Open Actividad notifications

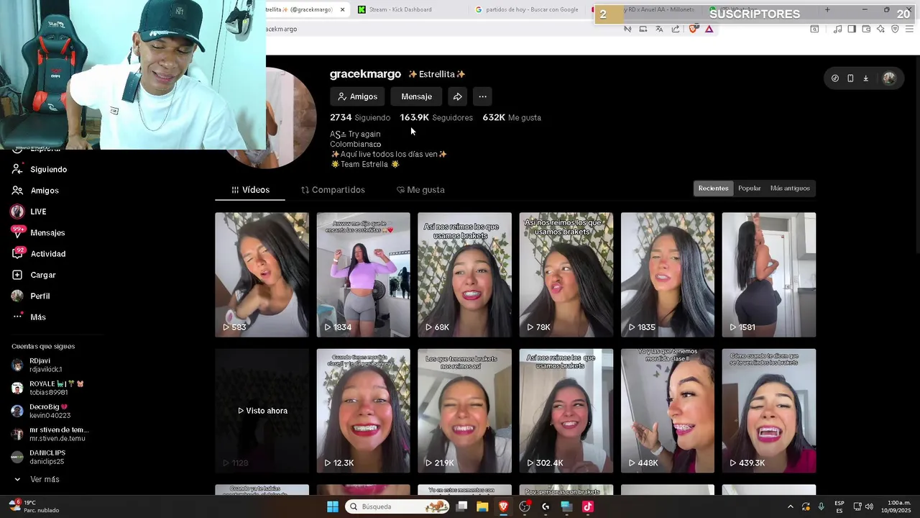click(39, 254)
